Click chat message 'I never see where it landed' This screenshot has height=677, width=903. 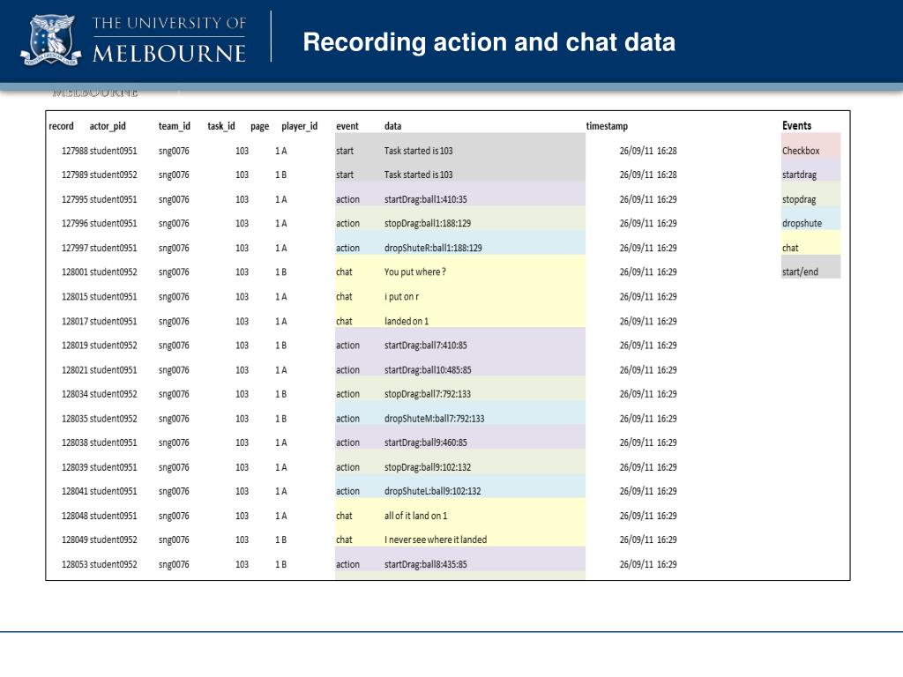[436, 540]
